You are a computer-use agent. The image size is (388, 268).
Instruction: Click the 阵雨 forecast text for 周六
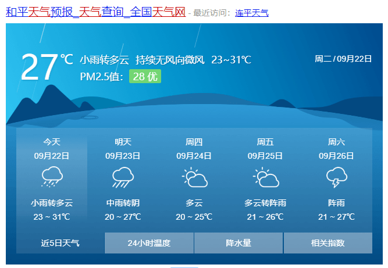pyautogui.click(x=336, y=203)
